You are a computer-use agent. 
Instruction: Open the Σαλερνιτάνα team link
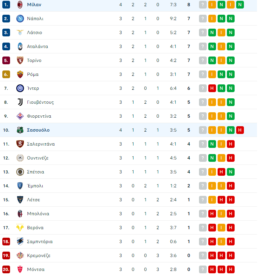(x=41, y=144)
